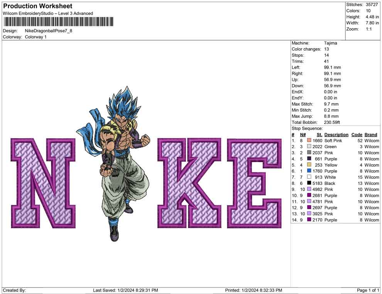Select the Max Stitch value 9.7 mm
This screenshot has height=294, width=382.
(x=331, y=104)
